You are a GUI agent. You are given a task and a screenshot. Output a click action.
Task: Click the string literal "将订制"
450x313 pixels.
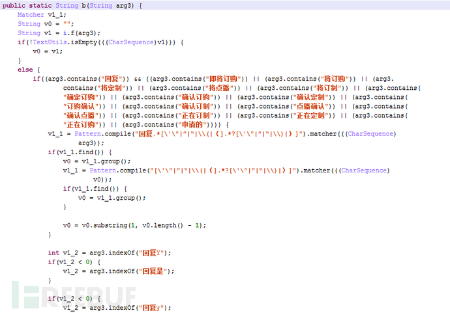click(x=327, y=88)
